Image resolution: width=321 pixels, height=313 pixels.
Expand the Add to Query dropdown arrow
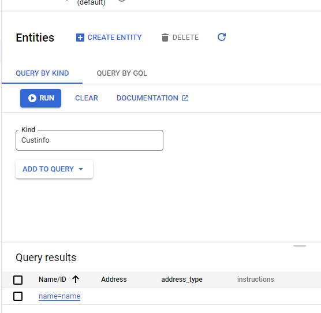(x=81, y=169)
